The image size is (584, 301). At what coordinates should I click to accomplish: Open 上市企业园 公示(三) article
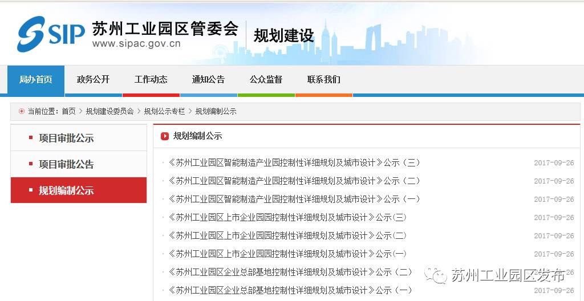[x=287, y=217]
